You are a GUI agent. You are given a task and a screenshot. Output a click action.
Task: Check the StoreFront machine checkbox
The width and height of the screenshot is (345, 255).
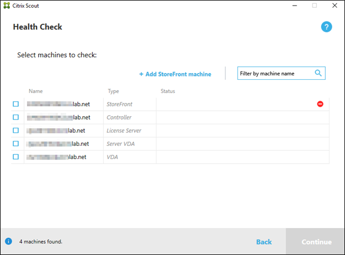click(x=15, y=104)
